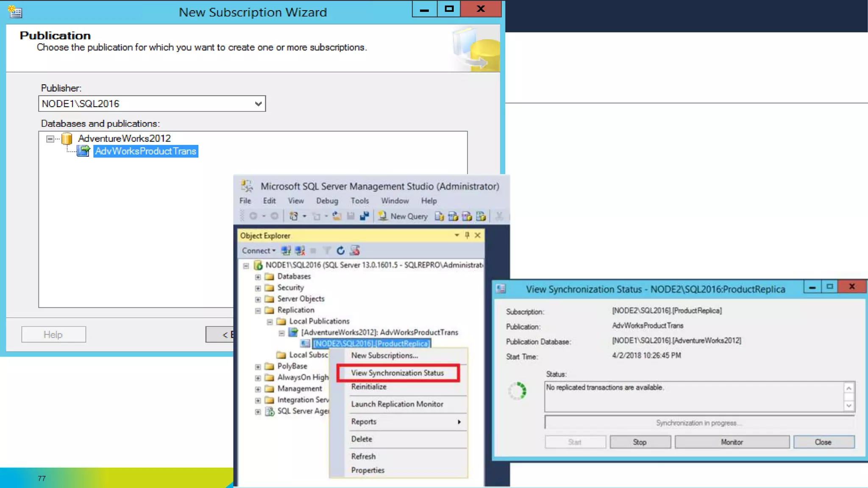
Task: Choose Properties from the context menu
Action: tap(367, 470)
